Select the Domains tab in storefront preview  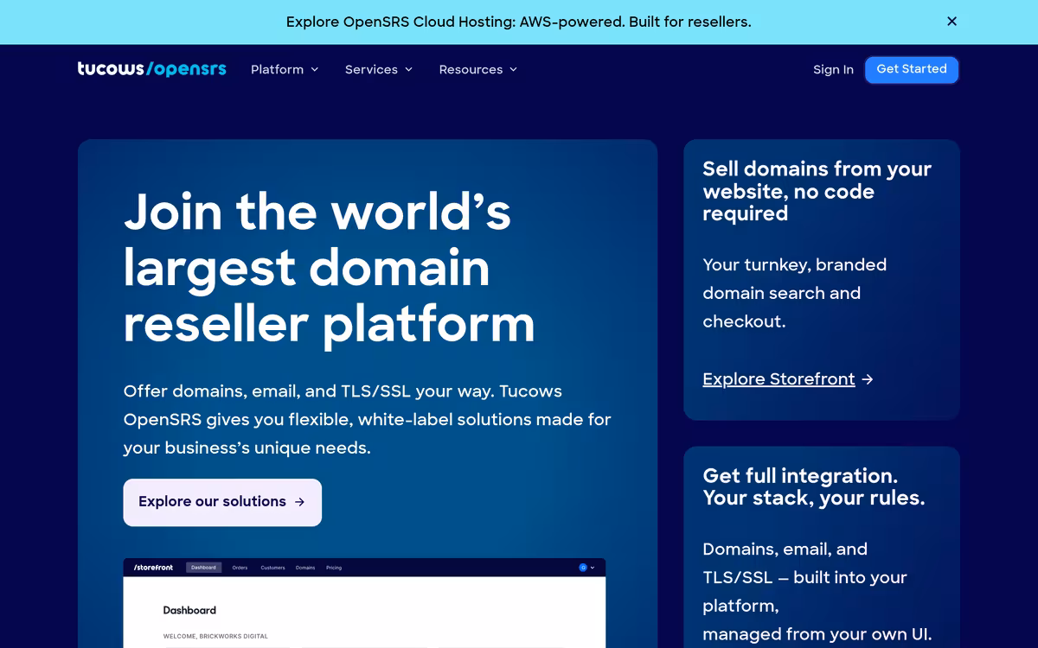click(305, 568)
